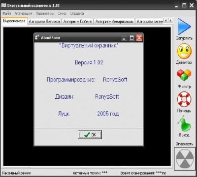Click Время сканирования status bar entry
Image resolution: width=197 pixels, height=177 pixels.
point(143,173)
